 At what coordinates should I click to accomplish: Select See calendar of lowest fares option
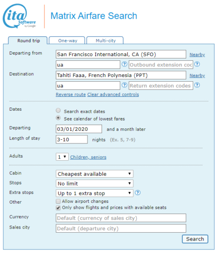click(58, 118)
